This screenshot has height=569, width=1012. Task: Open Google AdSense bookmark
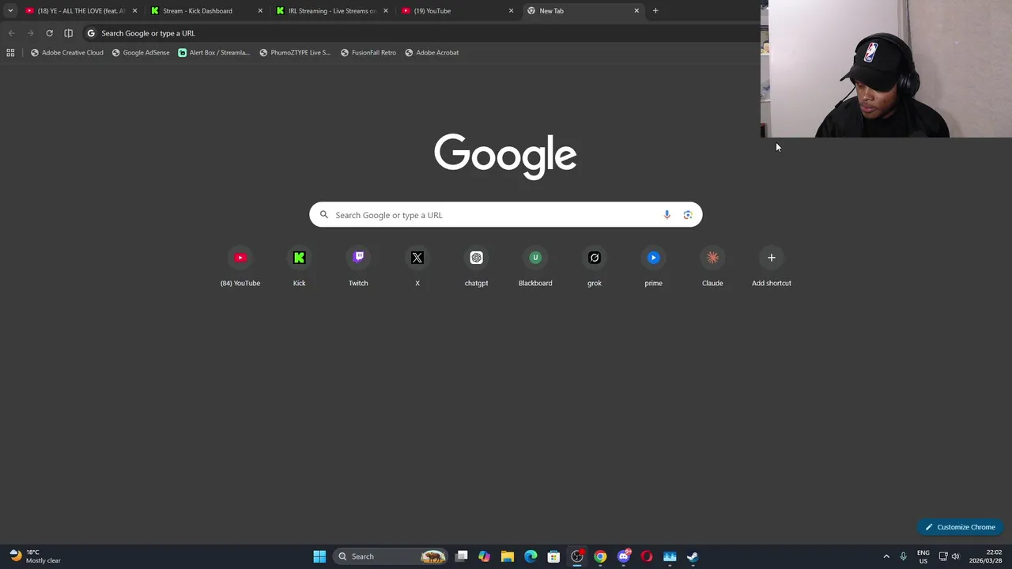(x=141, y=53)
